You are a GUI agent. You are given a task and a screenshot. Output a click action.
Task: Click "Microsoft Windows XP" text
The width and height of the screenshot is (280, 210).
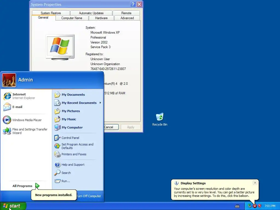pyautogui.click(x=105, y=33)
